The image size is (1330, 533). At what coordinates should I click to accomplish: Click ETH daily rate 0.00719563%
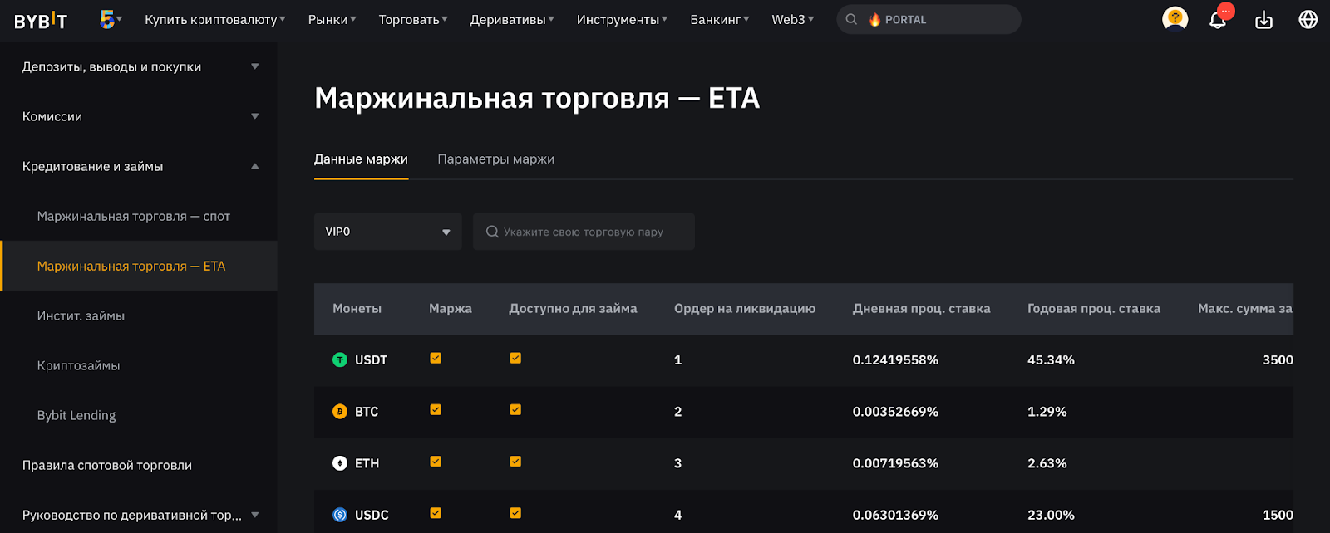click(895, 463)
